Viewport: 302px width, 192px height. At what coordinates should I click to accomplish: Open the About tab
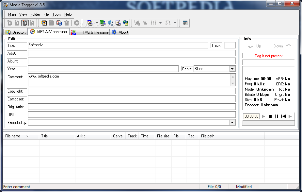tap(120, 32)
